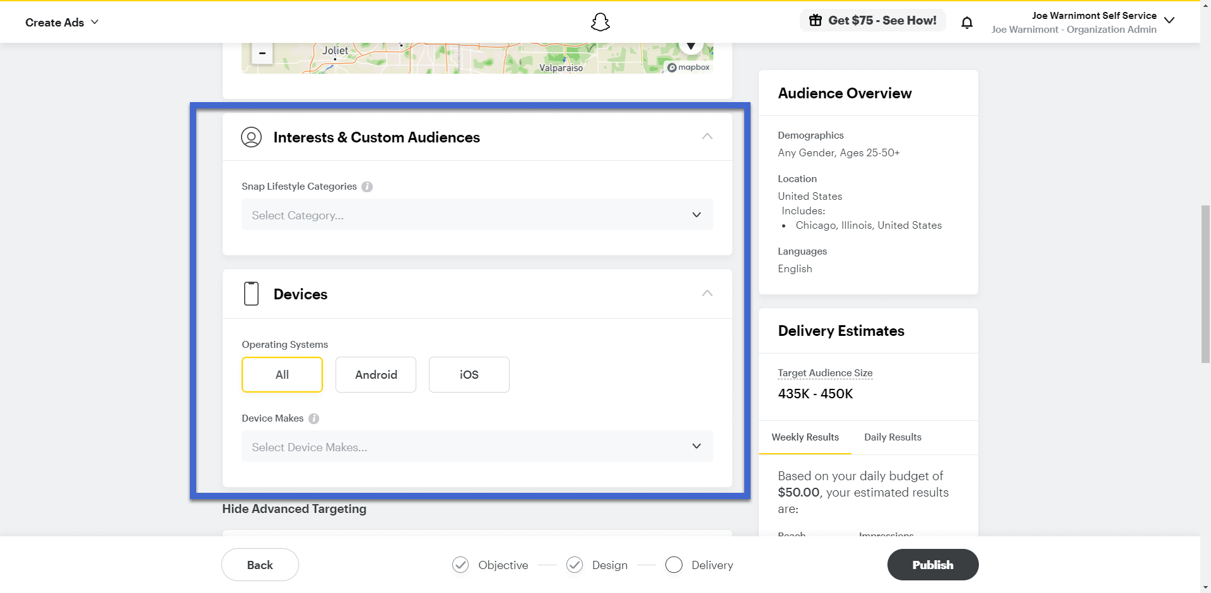Click the Devices phone icon
Screen dimensions: 1211x593
pyautogui.click(x=251, y=294)
